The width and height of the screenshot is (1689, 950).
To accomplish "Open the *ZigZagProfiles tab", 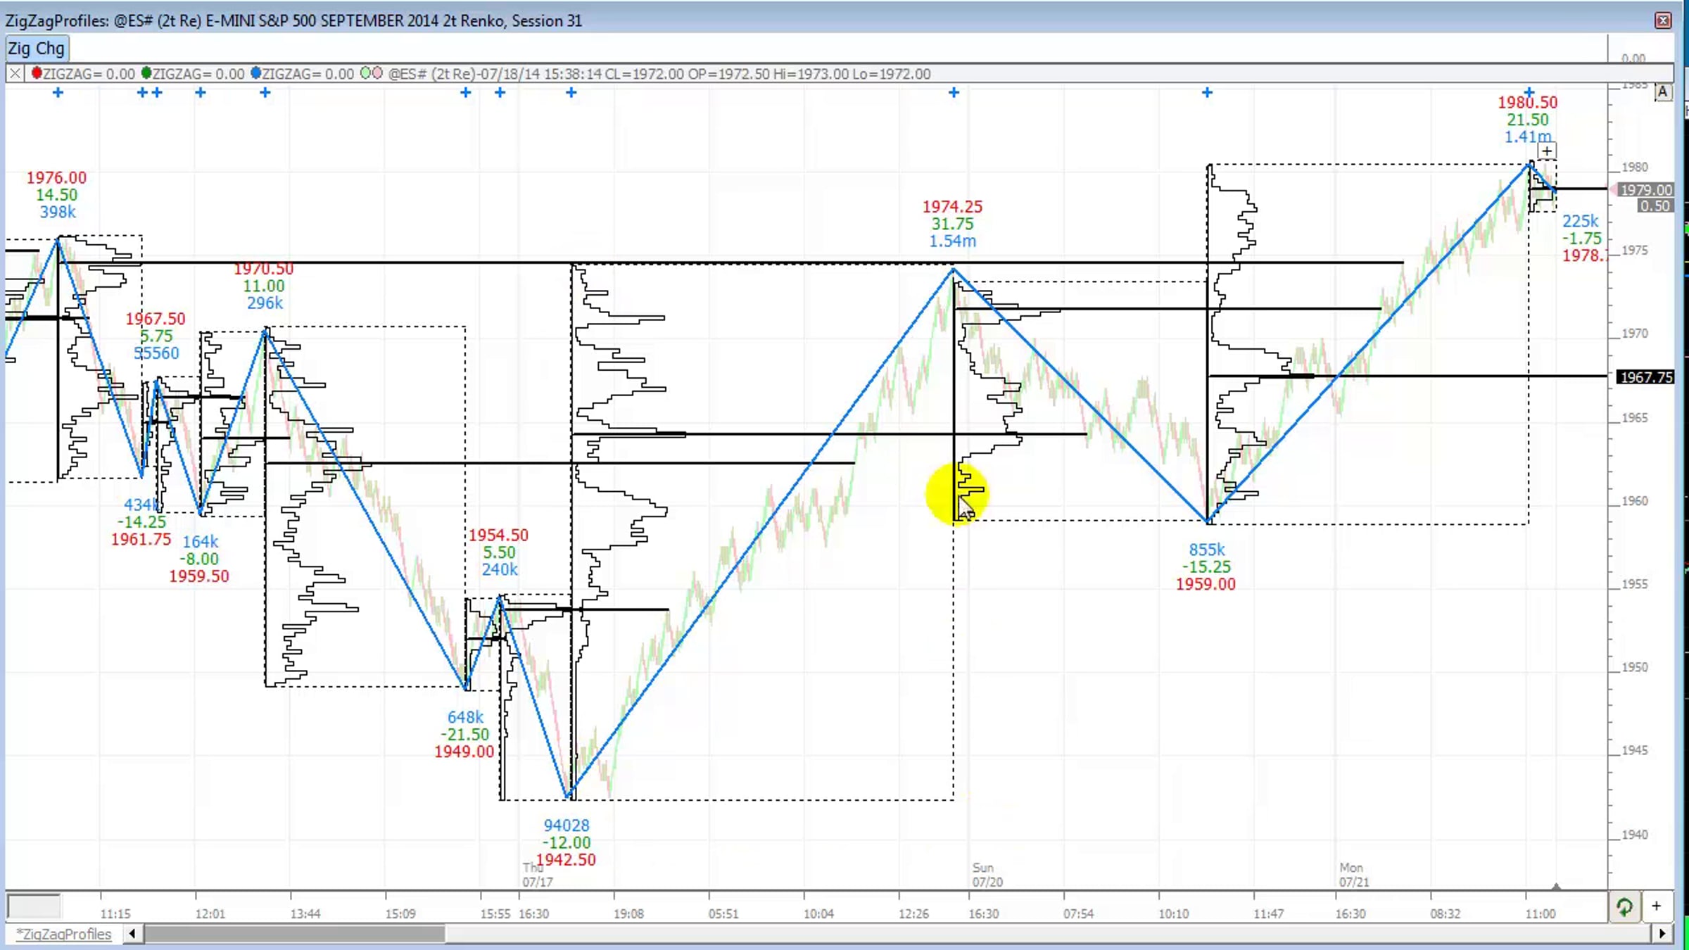I will click(x=64, y=935).
